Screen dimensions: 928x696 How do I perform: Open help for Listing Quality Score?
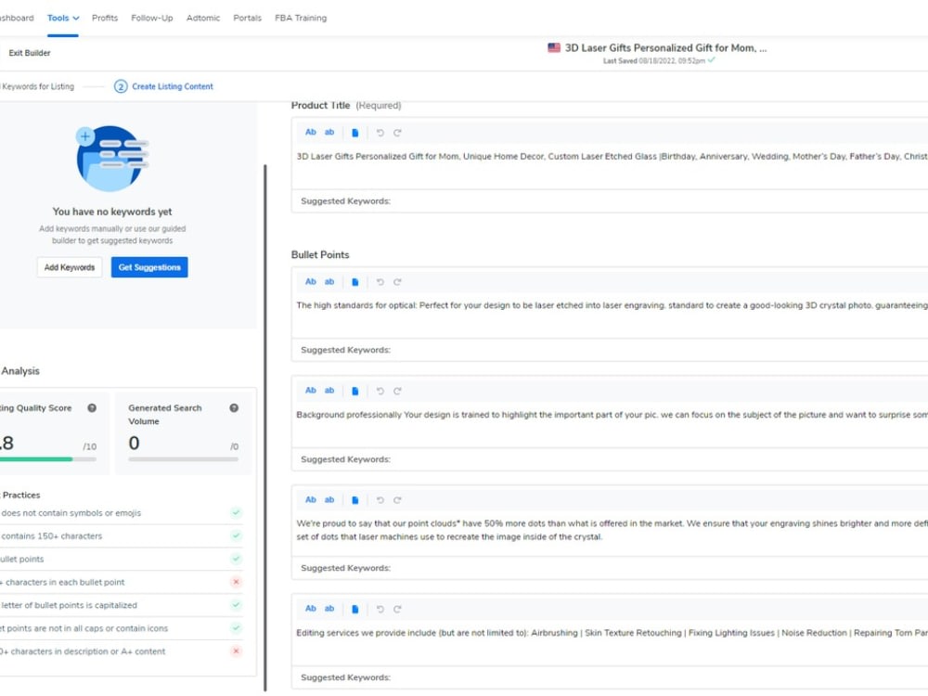92,407
